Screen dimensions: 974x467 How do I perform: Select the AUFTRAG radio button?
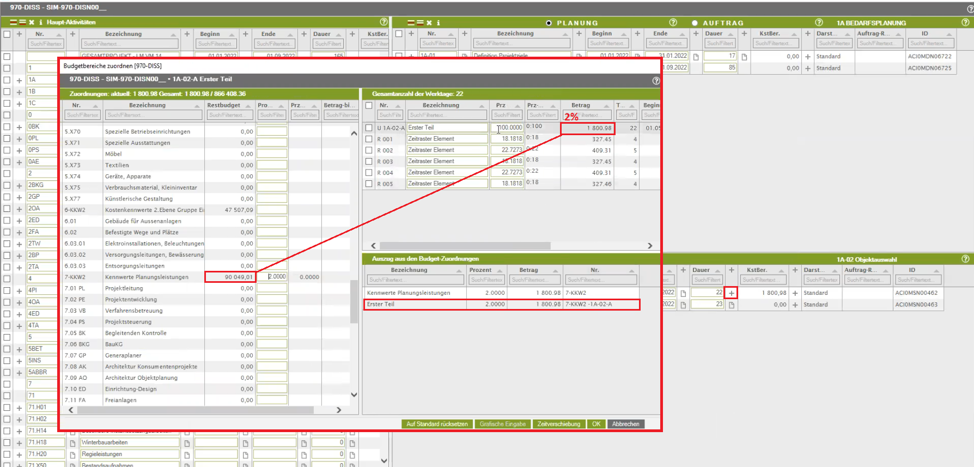695,23
